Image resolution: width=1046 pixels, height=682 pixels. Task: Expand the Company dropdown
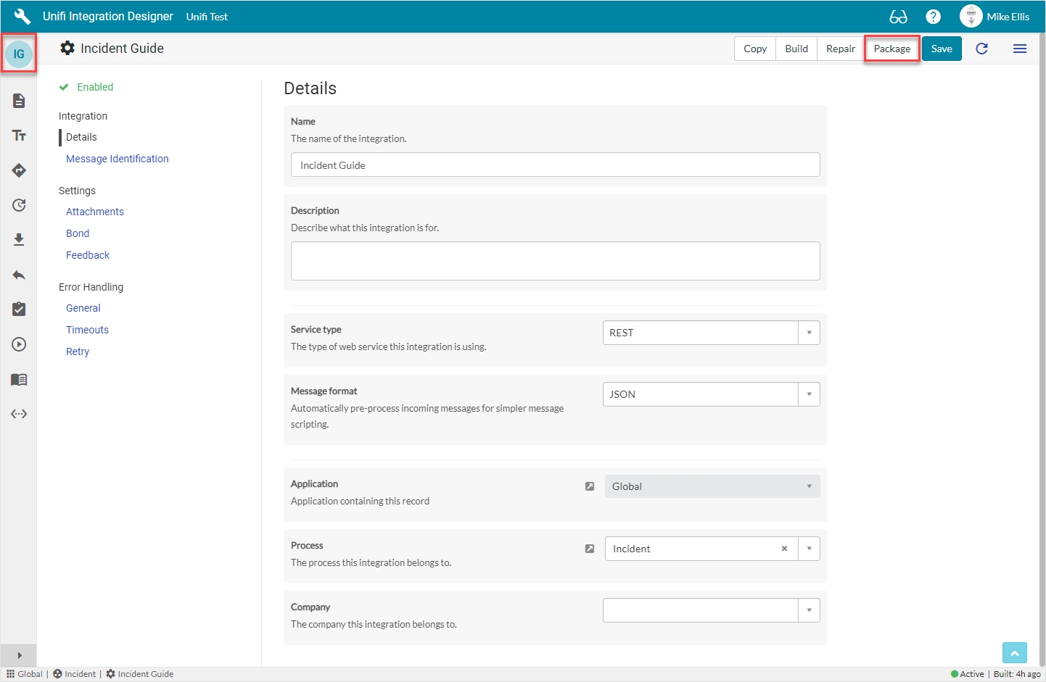point(809,610)
